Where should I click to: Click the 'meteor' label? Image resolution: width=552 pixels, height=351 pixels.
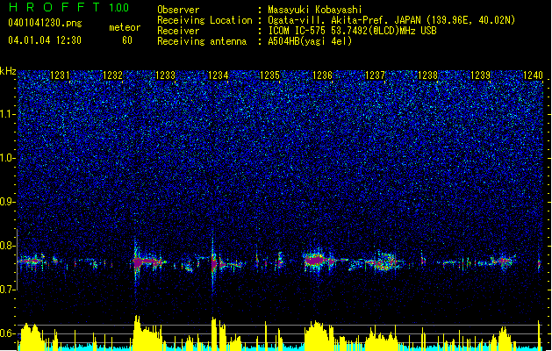[x=125, y=27]
